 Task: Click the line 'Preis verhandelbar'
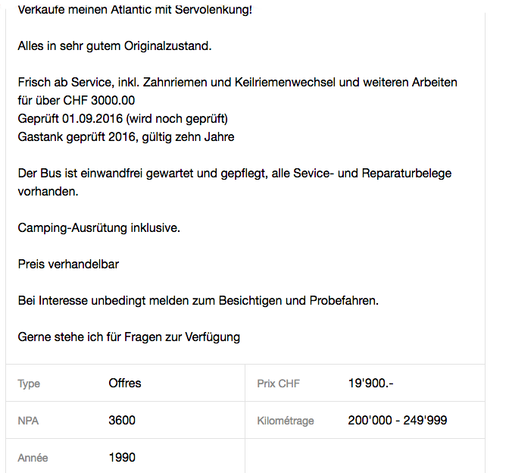pyautogui.click(x=68, y=264)
